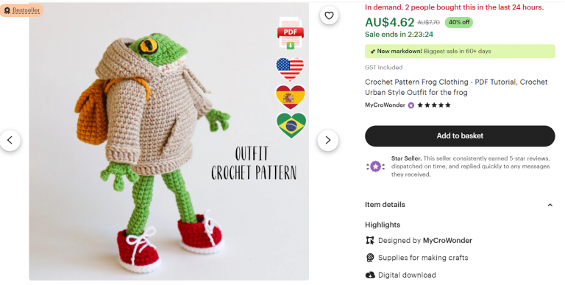The image size is (565, 285).
Task: Click the 40% off discount badge
Action: click(459, 22)
